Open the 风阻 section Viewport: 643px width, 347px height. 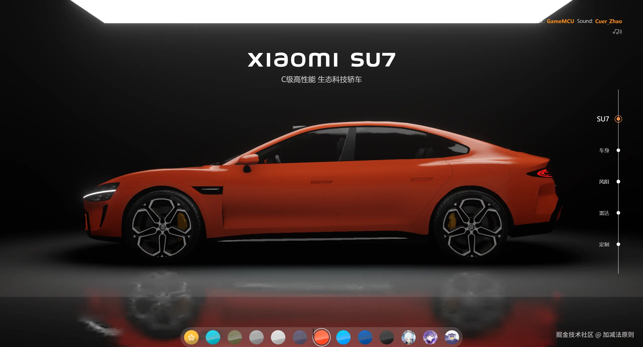[x=610, y=182]
